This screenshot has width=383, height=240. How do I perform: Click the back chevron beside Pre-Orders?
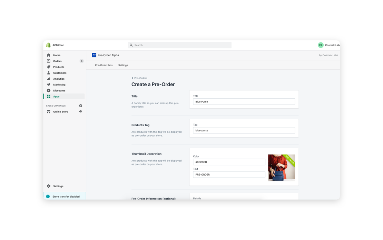pyautogui.click(x=132, y=78)
